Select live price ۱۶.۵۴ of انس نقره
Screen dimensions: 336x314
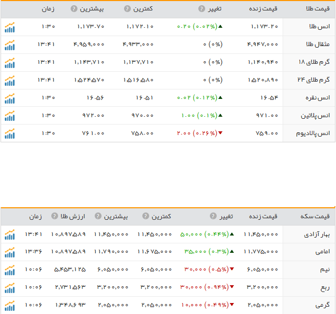[x=269, y=98]
